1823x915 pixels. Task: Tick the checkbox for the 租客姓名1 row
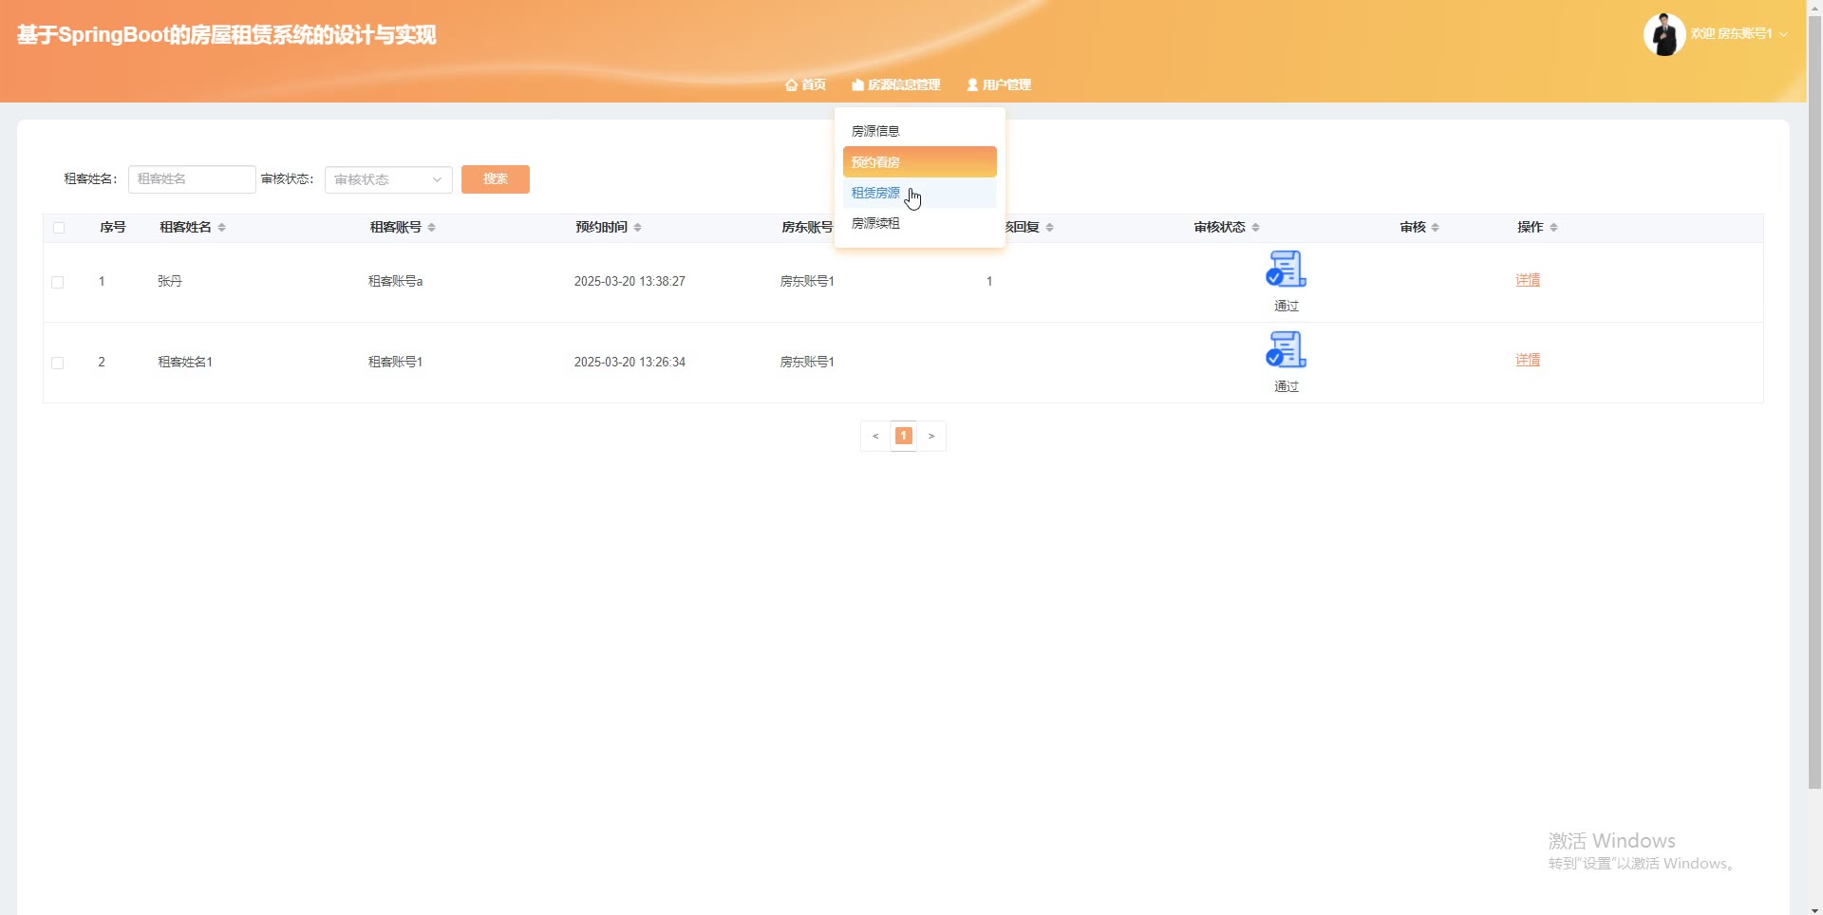click(58, 363)
